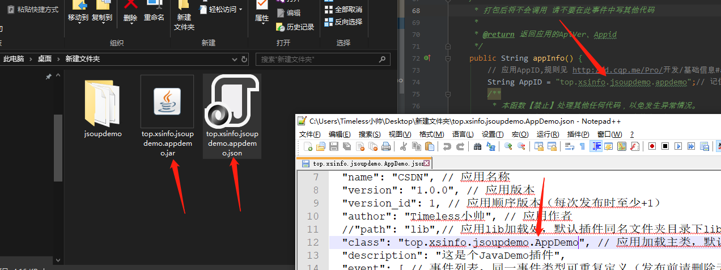721x270 pixels.
Task: Click Stop Recording macro button
Action: click(665, 146)
